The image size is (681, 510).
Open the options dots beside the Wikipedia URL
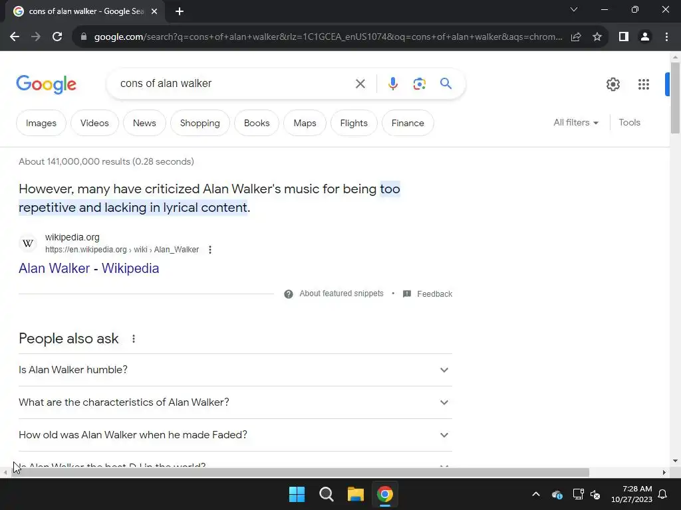tap(209, 250)
